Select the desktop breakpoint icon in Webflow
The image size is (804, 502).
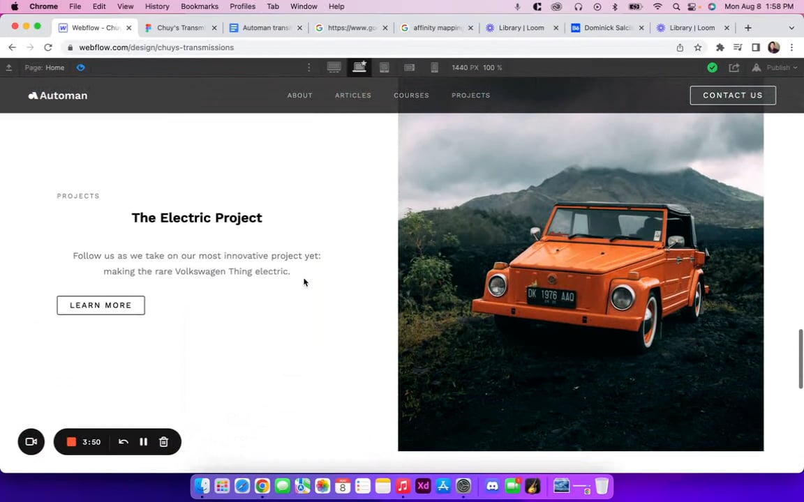coord(334,68)
